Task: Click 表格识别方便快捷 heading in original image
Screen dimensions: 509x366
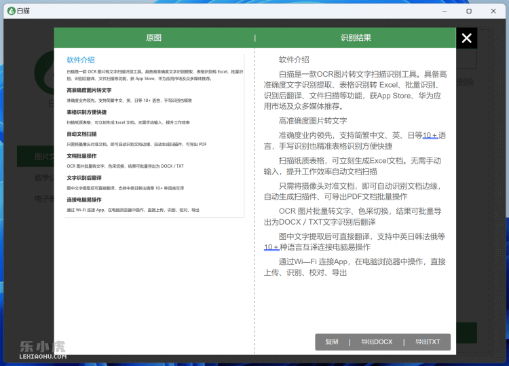Action: pyautogui.click(x=87, y=112)
